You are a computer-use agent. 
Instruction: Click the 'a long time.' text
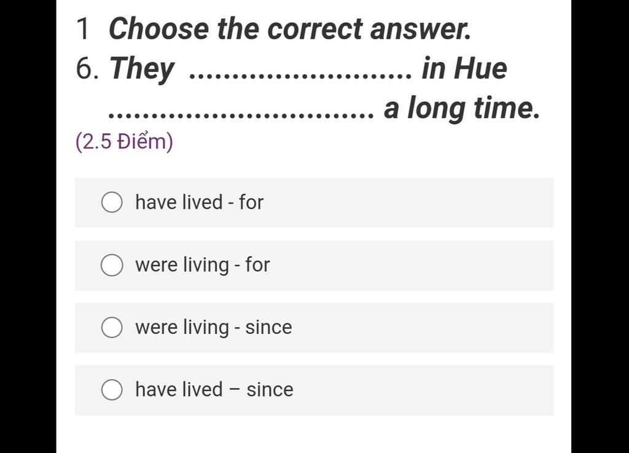(x=462, y=108)
